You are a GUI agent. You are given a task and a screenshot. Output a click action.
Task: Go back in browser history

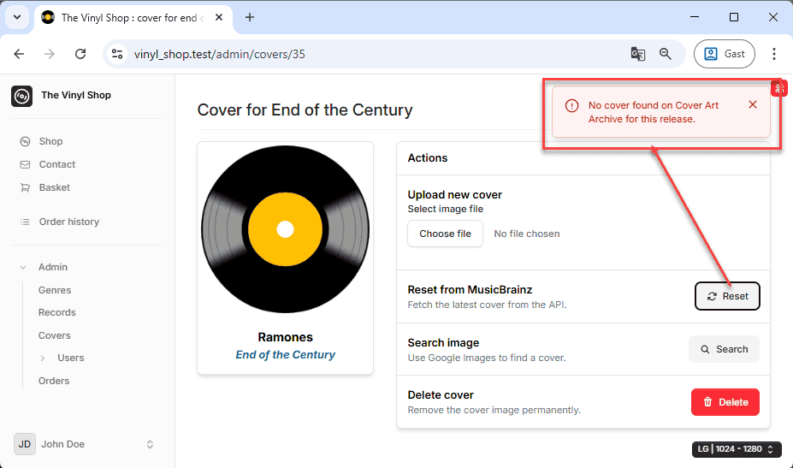19,54
